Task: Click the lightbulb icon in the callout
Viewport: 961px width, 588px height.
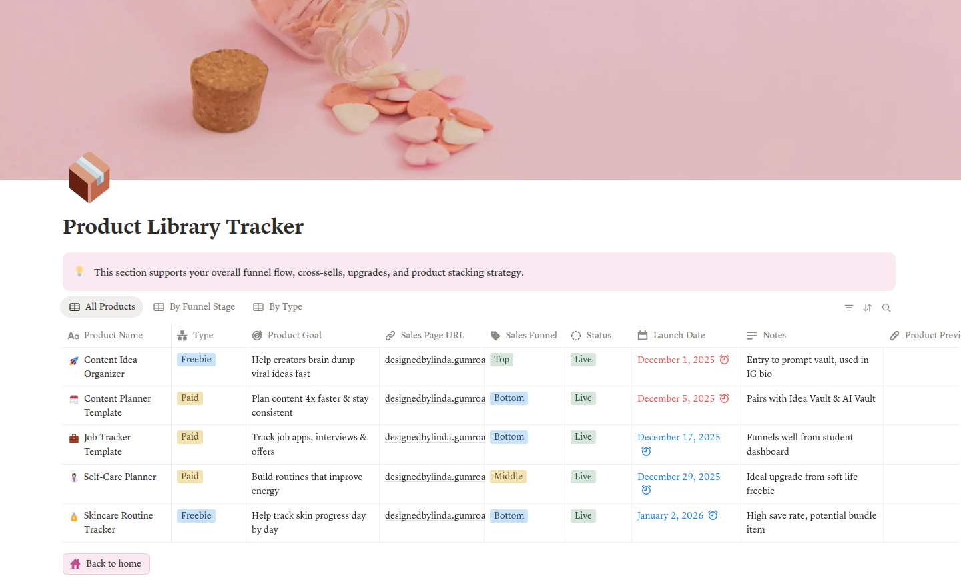Action: (x=79, y=271)
